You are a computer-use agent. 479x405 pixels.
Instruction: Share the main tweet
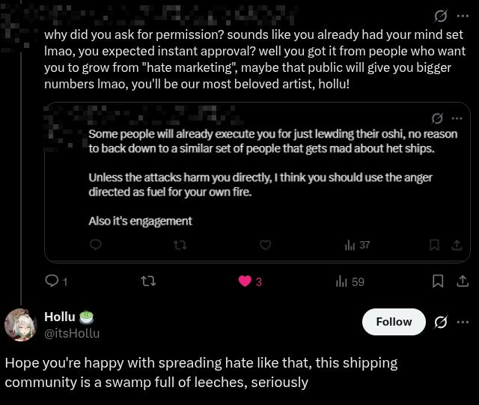pyautogui.click(x=463, y=281)
